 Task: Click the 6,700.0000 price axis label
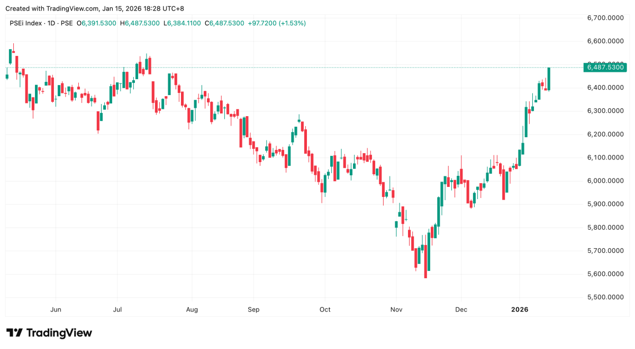pyautogui.click(x=605, y=18)
